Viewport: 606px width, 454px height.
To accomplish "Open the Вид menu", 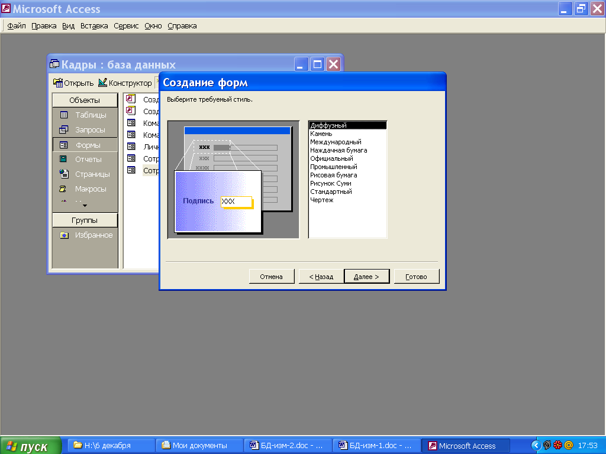I will pyautogui.click(x=69, y=26).
